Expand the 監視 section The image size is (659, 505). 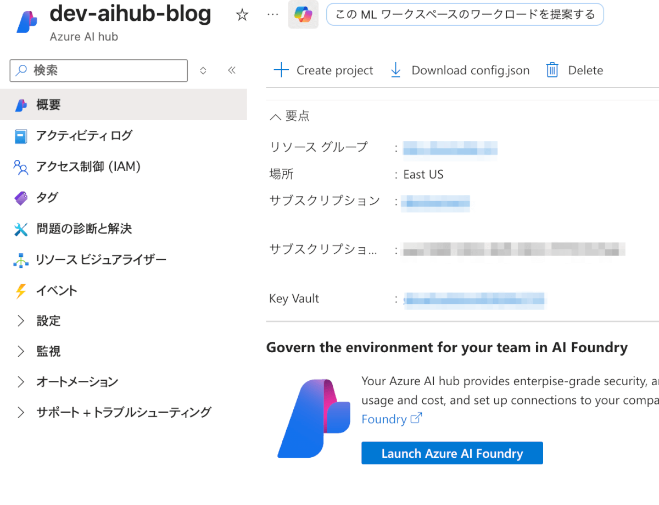(x=21, y=351)
